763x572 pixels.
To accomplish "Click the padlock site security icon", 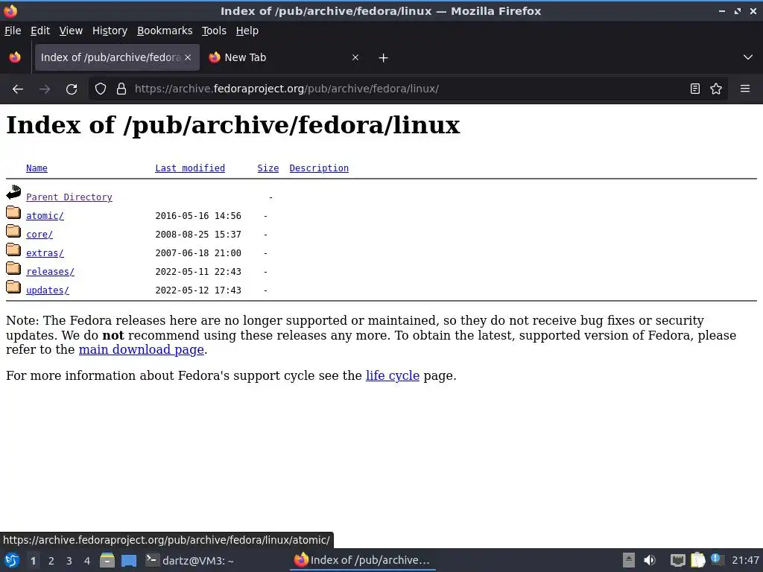I will coord(121,89).
